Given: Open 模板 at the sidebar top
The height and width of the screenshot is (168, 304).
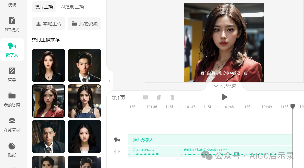Looking at the screenshot, I should click(x=12, y=5).
